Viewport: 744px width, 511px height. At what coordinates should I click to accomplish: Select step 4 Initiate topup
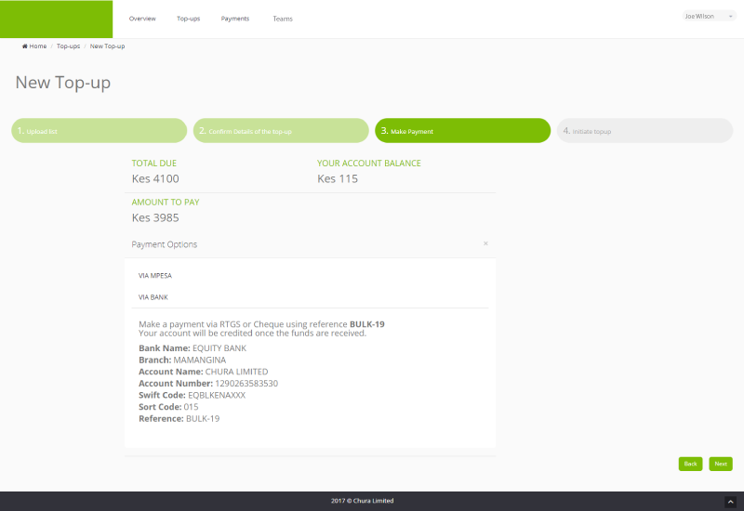[644, 131]
